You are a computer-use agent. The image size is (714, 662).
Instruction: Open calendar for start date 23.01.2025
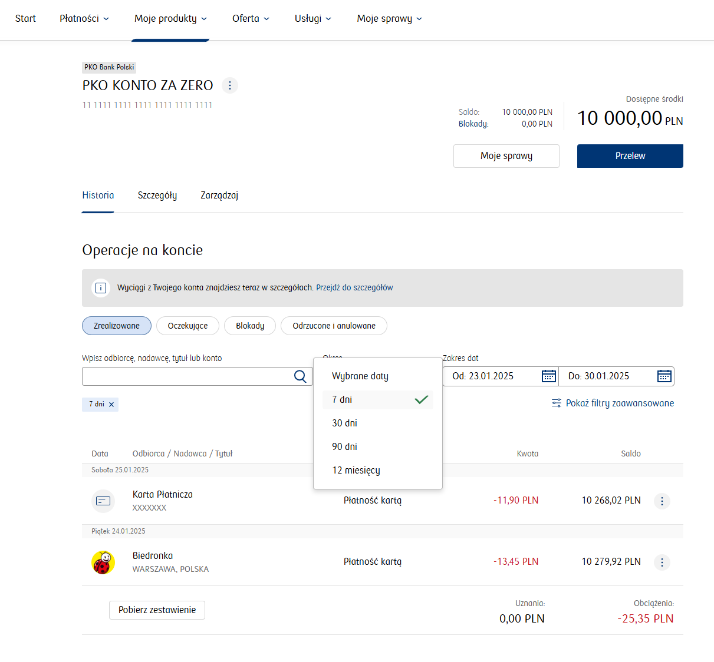(x=548, y=376)
